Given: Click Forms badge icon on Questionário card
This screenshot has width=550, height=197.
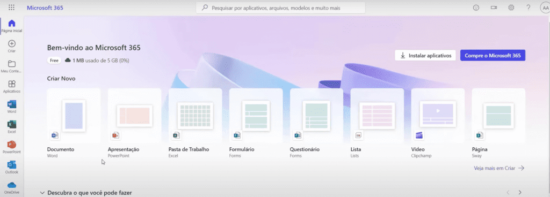Looking at the screenshot, I should coord(298,135).
